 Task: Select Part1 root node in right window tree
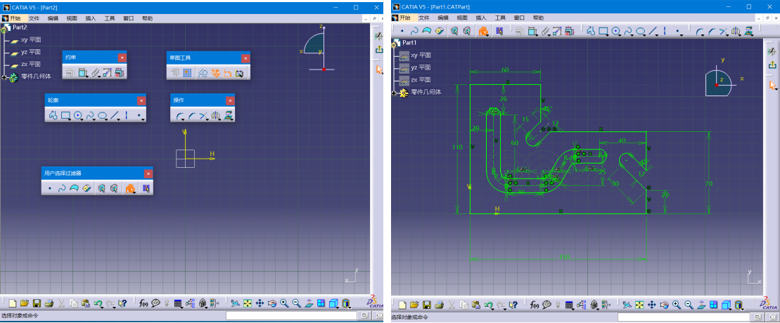[x=409, y=42]
